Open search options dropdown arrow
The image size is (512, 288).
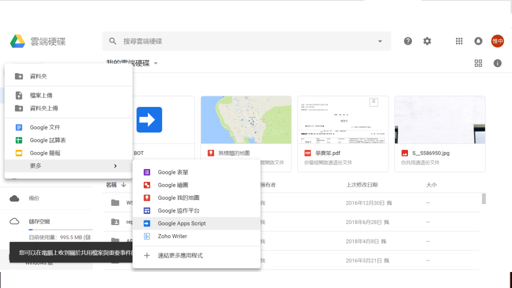click(x=380, y=41)
